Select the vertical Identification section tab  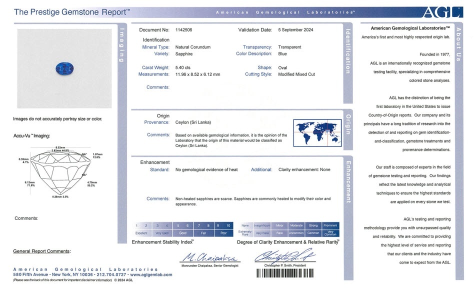point(348,51)
